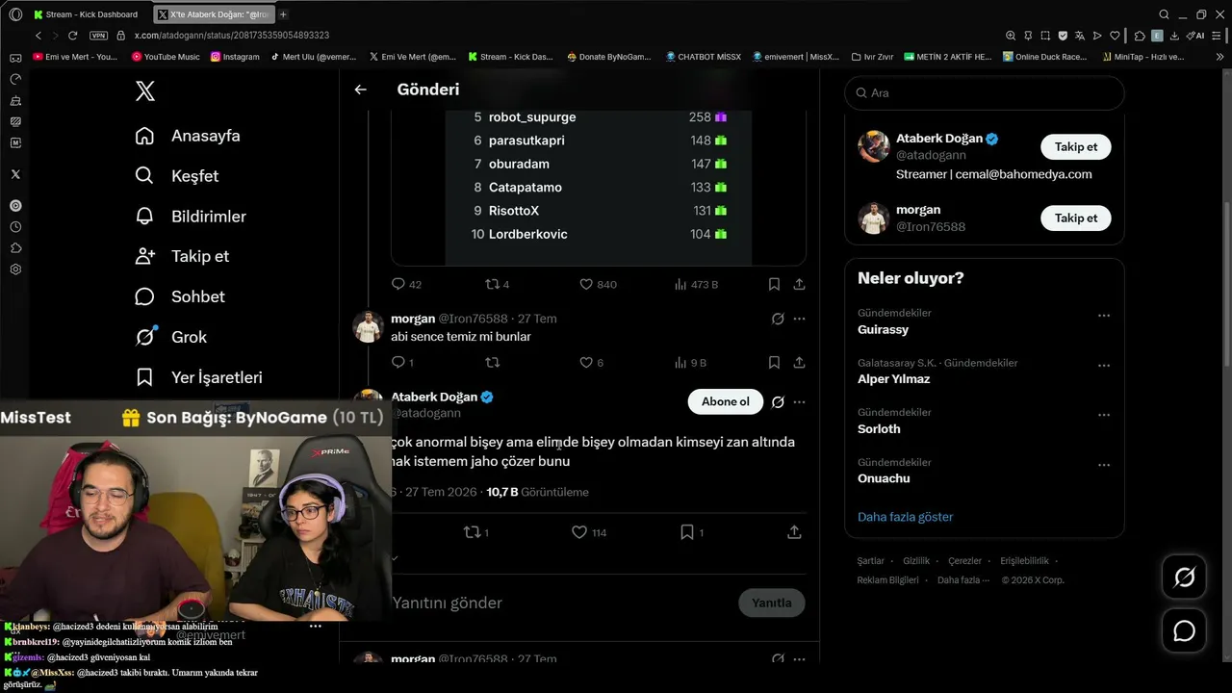
Task: Expand the Daha fazla footer menu
Action: (963, 580)
